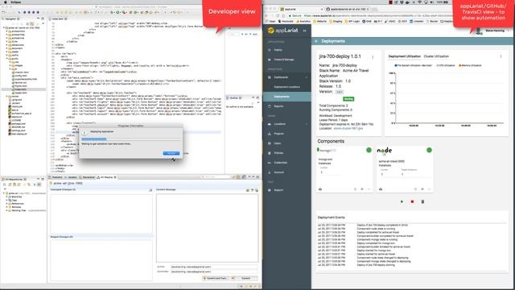Click the Deploying Application progress bar

pyautogui.click(x=130, y=139)
